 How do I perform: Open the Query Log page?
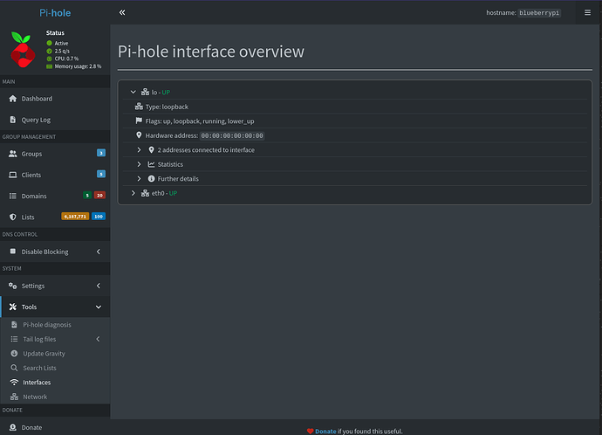(36, 120)
